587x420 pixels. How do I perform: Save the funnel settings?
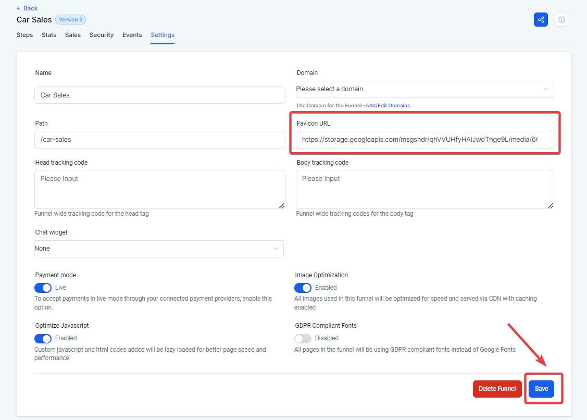(541, 389)
